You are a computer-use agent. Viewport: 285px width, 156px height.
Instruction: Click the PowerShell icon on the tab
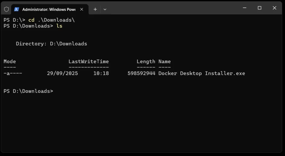pyautogui.click(x=17, y=9)
